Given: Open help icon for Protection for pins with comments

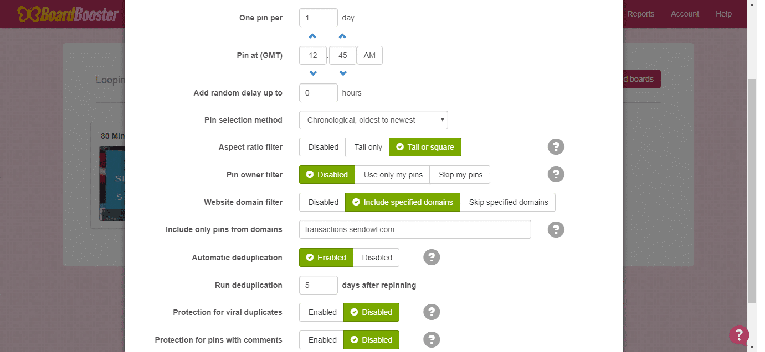Looking at the screenshot, I should [x=432, y=339].
